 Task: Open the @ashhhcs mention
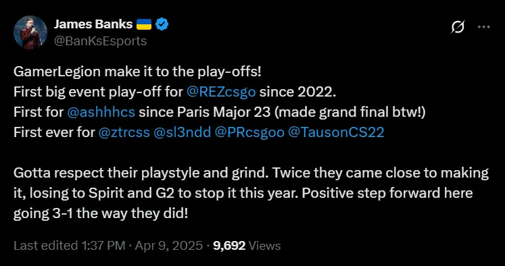[x=101, y=112]
